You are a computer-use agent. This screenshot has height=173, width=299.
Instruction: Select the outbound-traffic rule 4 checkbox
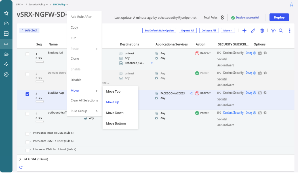(x=28, y=114)
